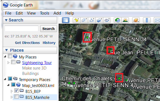Start Record a Tour tool
160x101 pixels.
[107, 20]
